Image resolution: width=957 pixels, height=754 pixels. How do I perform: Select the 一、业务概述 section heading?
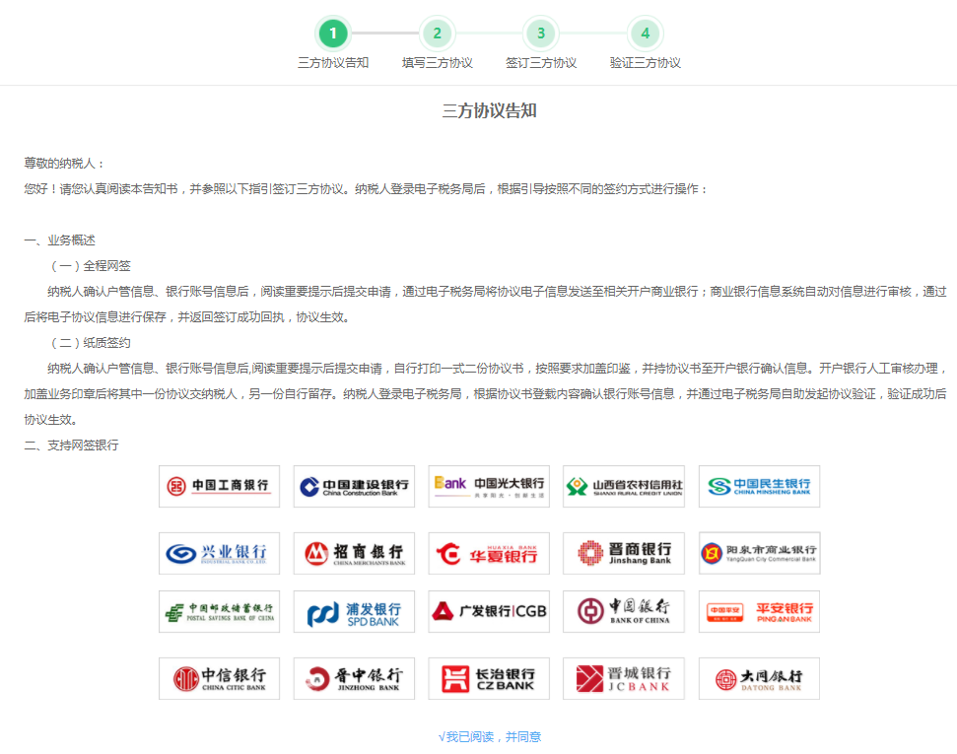[59, 240]
